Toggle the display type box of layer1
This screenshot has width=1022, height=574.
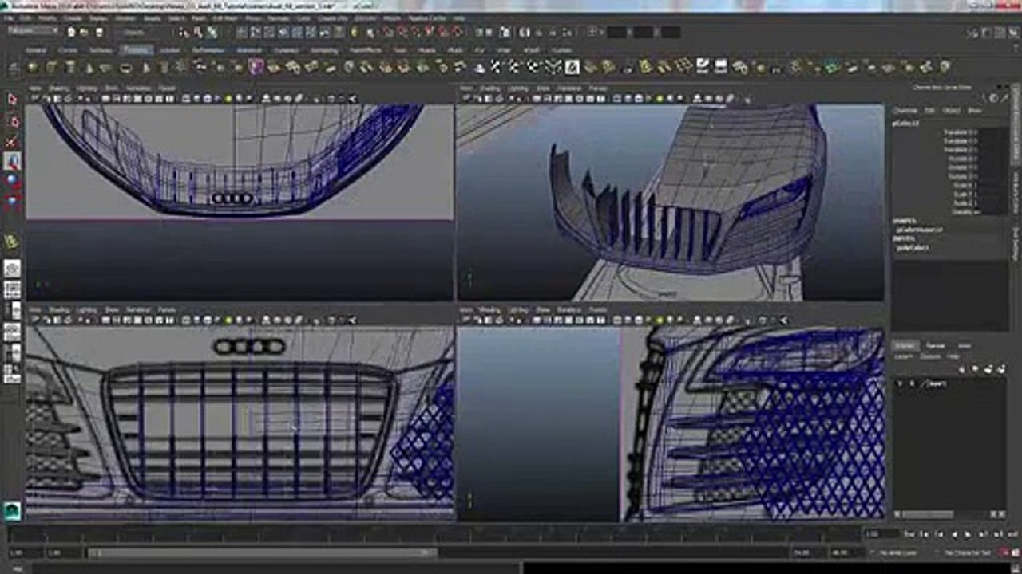coord(912,383)
